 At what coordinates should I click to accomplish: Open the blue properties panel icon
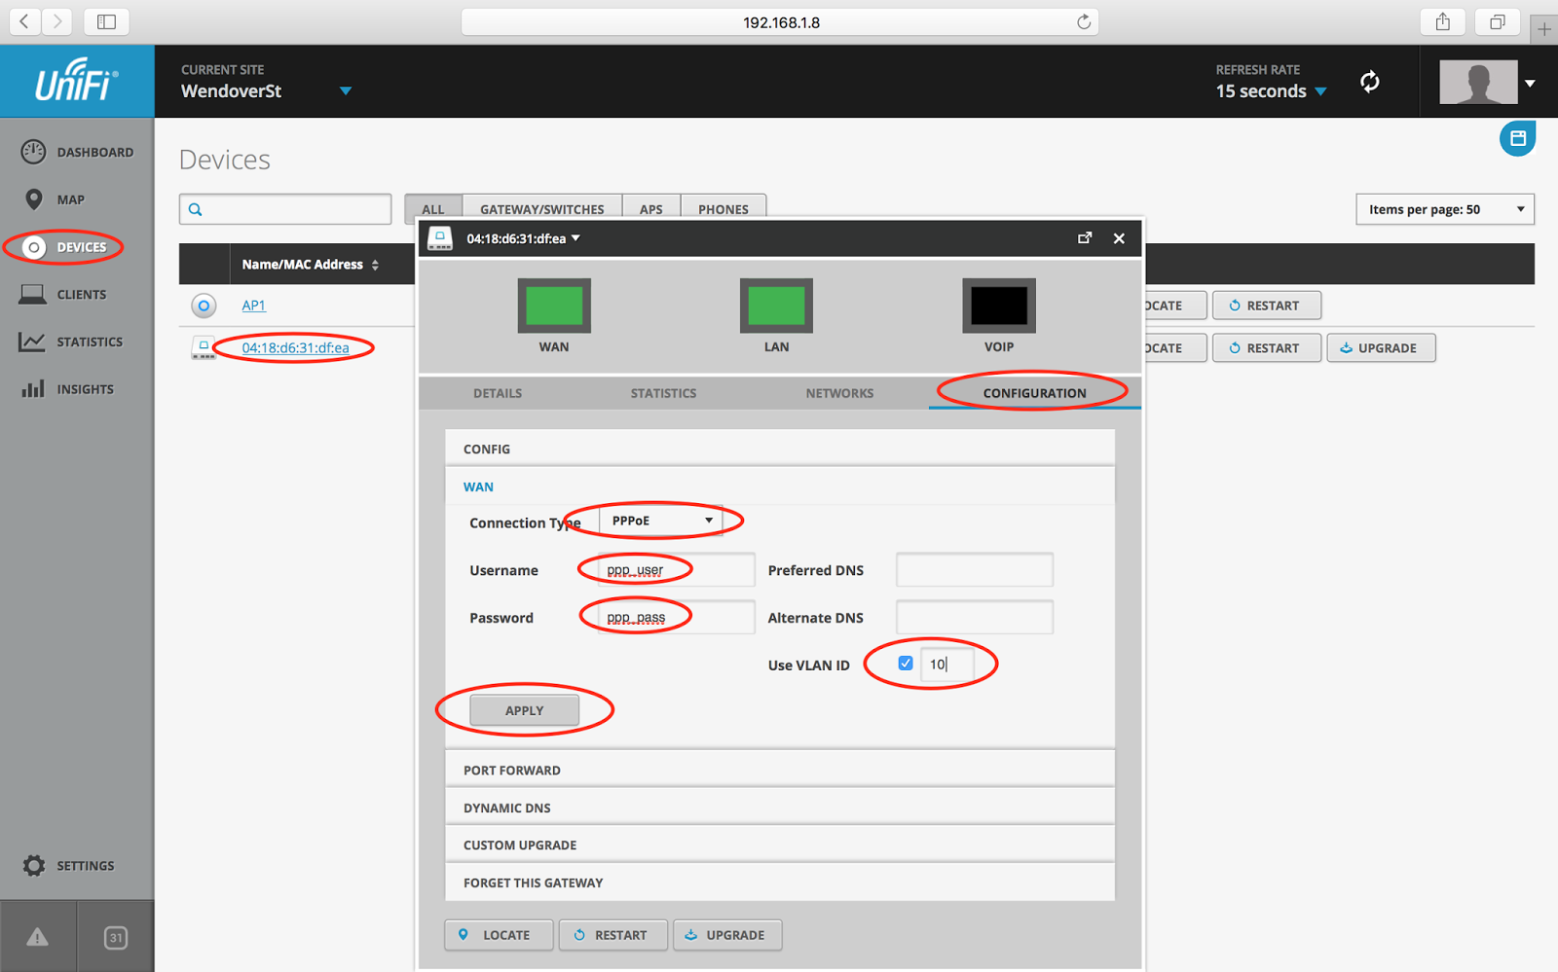pyautogui.click(x=1517, y=138)
